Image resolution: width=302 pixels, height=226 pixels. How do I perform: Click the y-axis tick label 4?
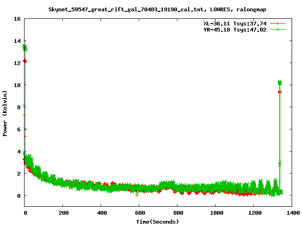tap(19, 152)
